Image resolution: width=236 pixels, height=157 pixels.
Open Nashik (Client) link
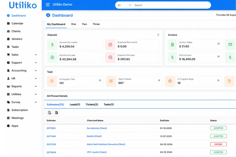pyautogui.click(x=94, y=136)
